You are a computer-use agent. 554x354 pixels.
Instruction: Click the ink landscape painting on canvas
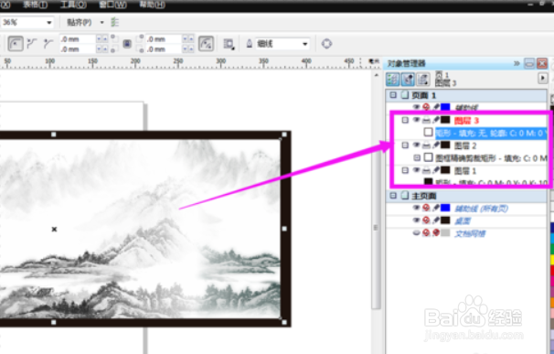coord(141,229)
